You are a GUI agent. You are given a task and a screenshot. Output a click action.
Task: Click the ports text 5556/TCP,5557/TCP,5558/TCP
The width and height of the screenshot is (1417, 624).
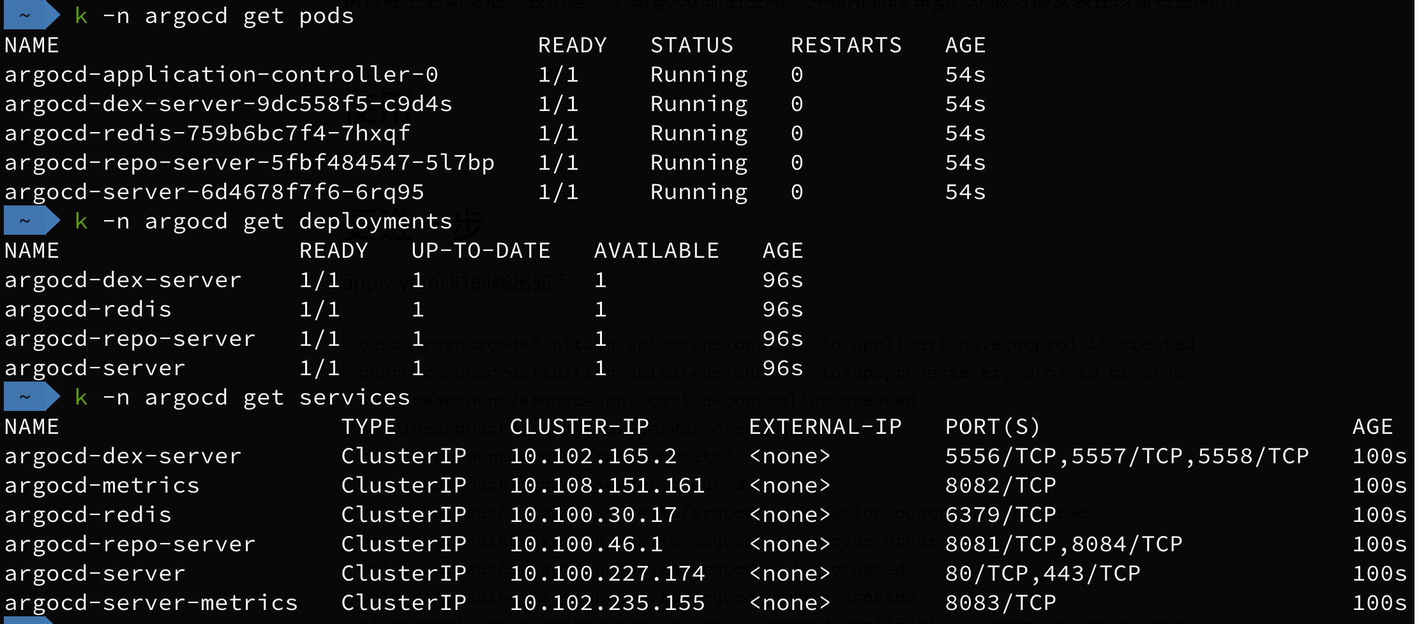coord(1127,456)
